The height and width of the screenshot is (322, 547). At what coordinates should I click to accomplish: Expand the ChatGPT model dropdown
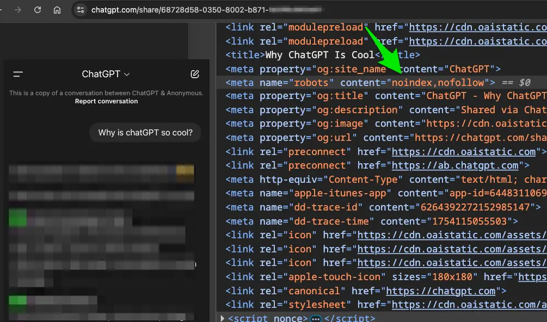click(106, 74)
